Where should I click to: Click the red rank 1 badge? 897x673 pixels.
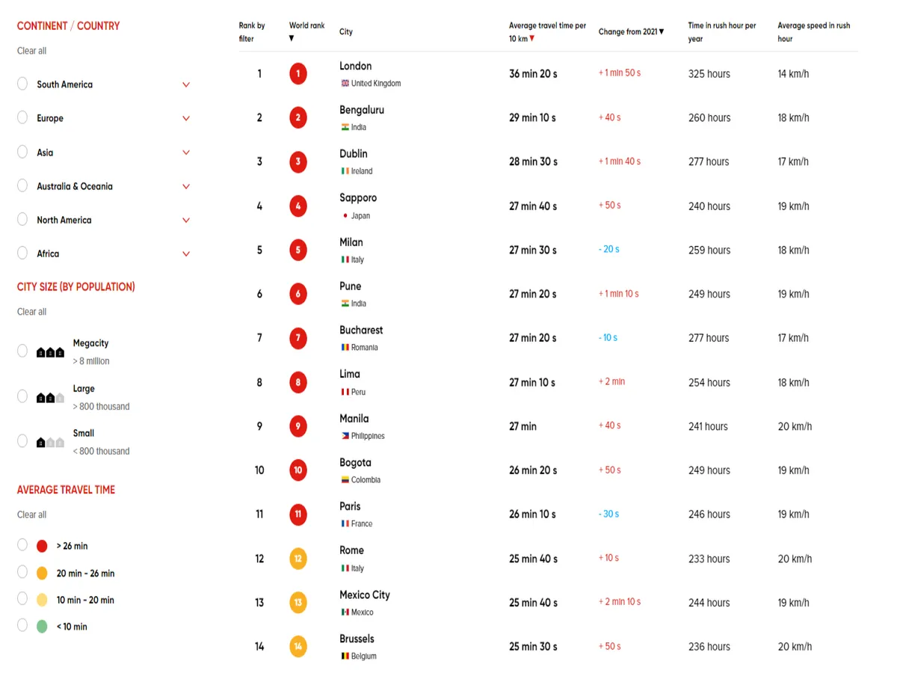(298, 73)
